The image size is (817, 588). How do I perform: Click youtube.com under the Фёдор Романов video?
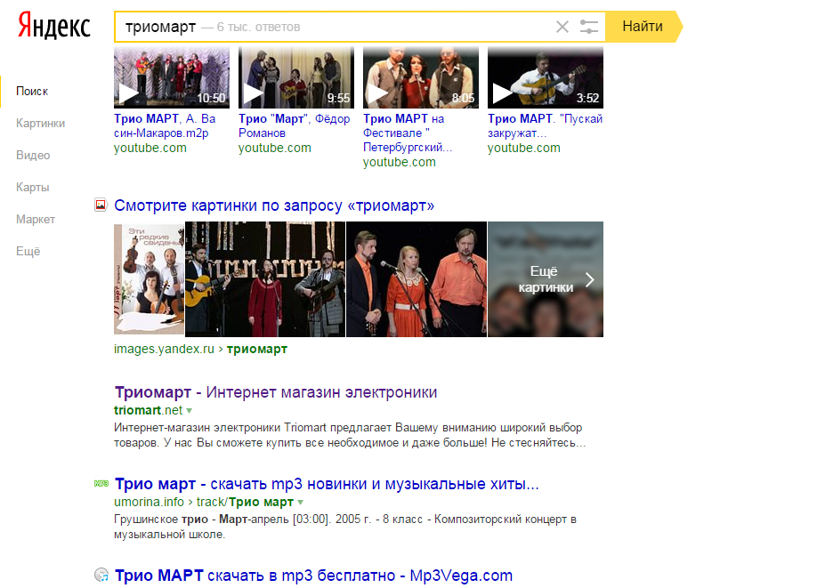click(x=275, y=148)
